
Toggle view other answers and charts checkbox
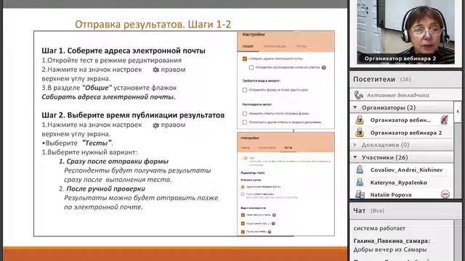(x=245, y=122)
